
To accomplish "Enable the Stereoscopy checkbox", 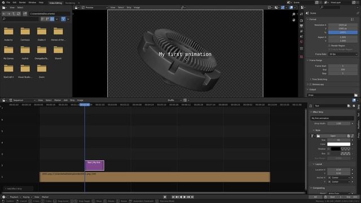I will tap(310, 85).
